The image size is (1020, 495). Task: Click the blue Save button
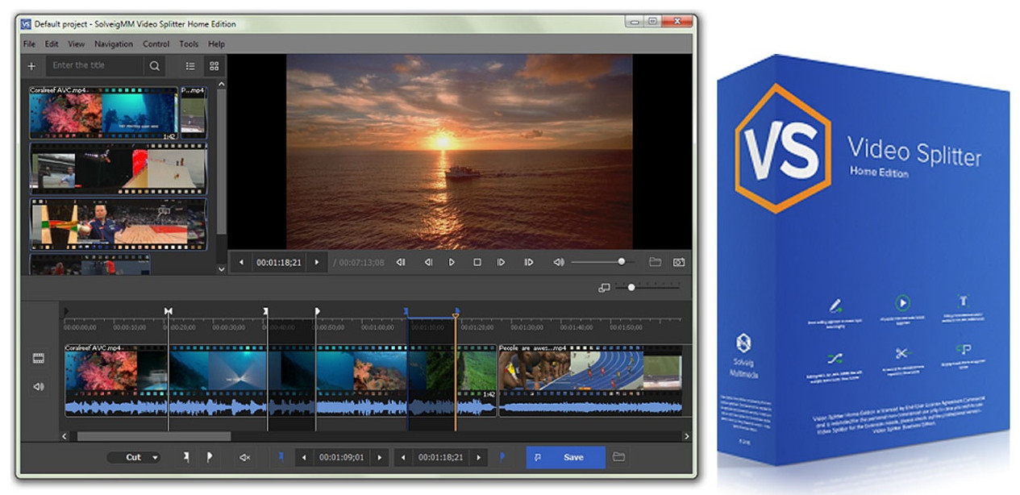click(x=565, y=457)
